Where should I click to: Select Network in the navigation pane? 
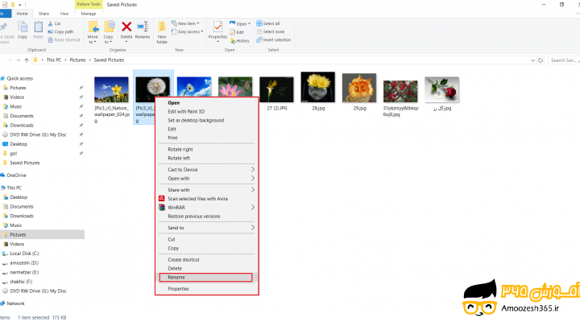[15, 303]
